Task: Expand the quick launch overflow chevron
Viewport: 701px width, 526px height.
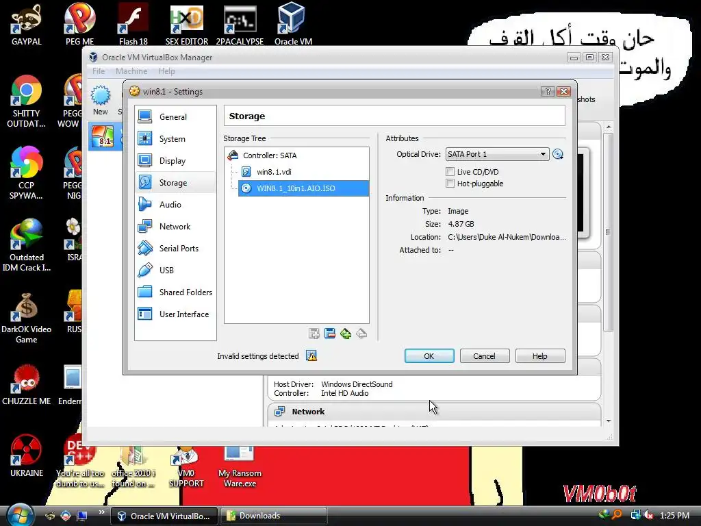Action: point(101,512)
